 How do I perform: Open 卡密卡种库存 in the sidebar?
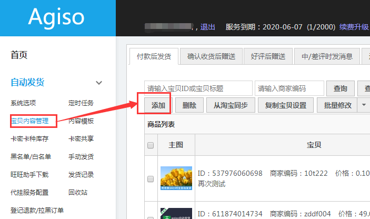coord(29,139)
